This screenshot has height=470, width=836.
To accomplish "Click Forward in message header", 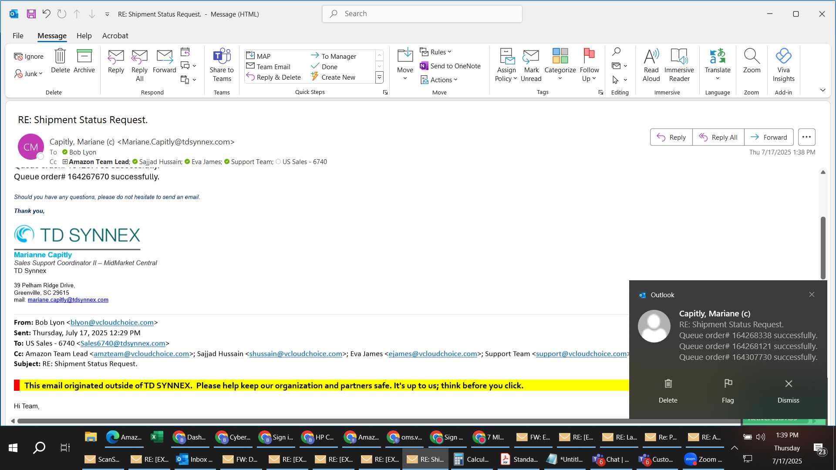I will pyautogui.click(x=769, y=137).
